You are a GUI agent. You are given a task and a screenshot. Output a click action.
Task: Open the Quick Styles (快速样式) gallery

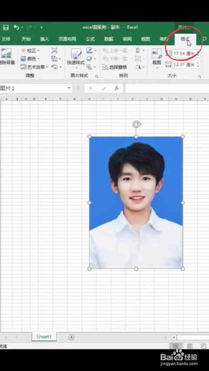(76, 58)
